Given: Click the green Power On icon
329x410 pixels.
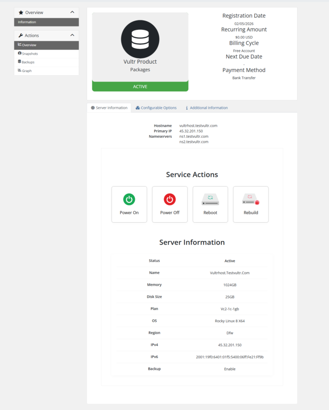Looking at the screenshot, I should point(129,199).
